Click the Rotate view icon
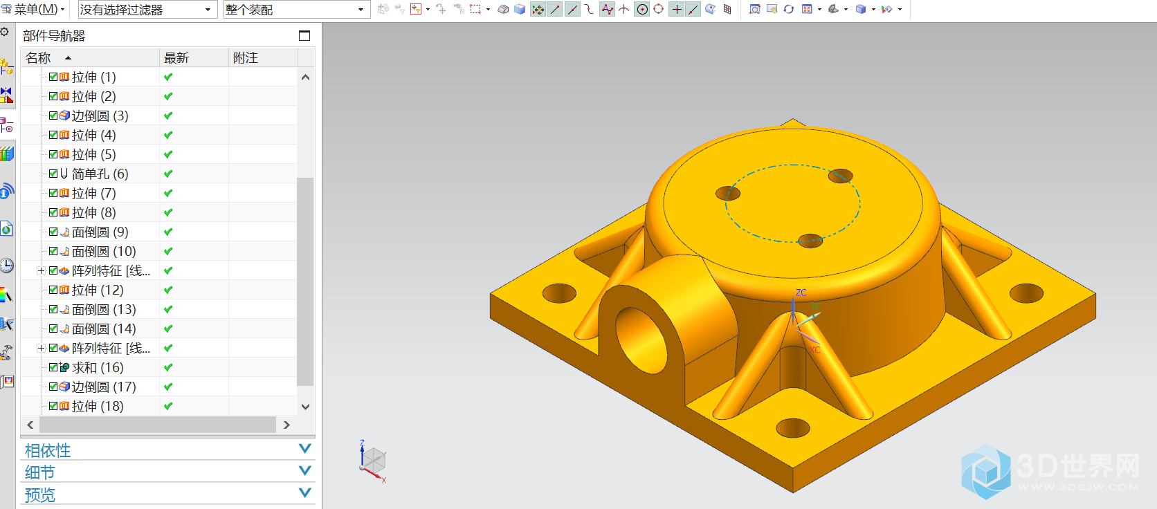The image size is (1157, 509). 788,9
